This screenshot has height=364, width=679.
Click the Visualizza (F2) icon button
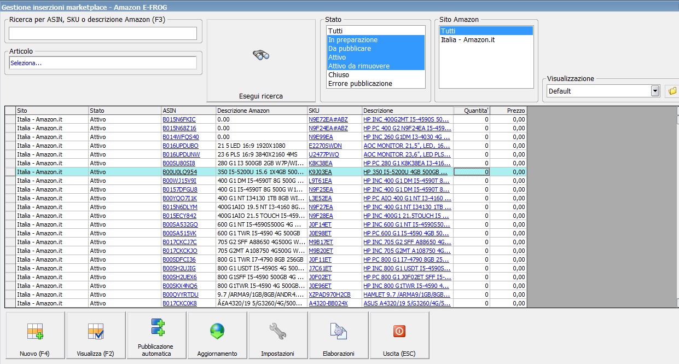(96, 335)
